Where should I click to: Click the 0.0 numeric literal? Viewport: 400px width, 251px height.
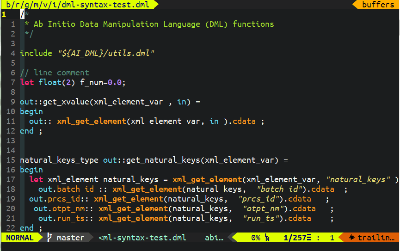(115, 82)
